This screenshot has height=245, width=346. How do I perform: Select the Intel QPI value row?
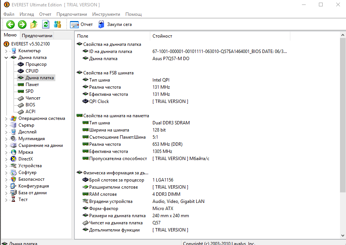coord(161,80)
